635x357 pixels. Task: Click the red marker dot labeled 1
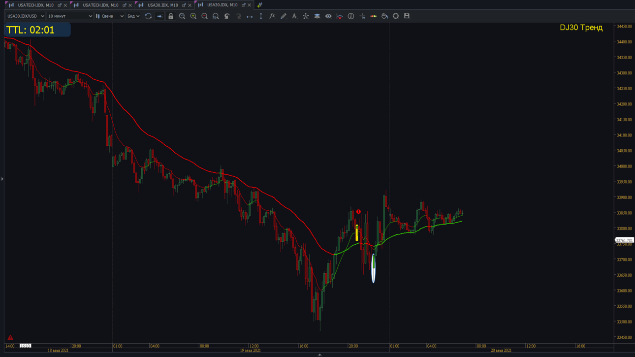[358, 212]
